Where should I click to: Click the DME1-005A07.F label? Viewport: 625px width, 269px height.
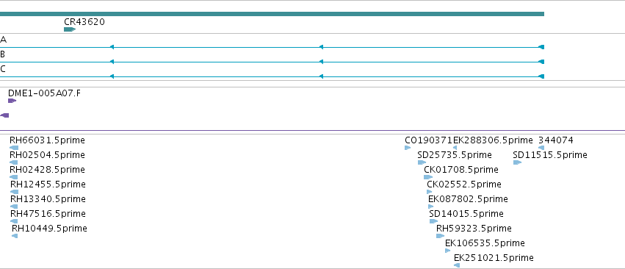coord(44,93)
